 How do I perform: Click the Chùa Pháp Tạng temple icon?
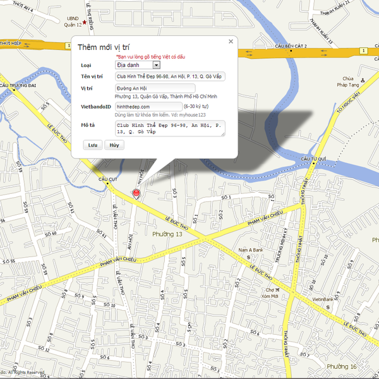tap(363, 80)
